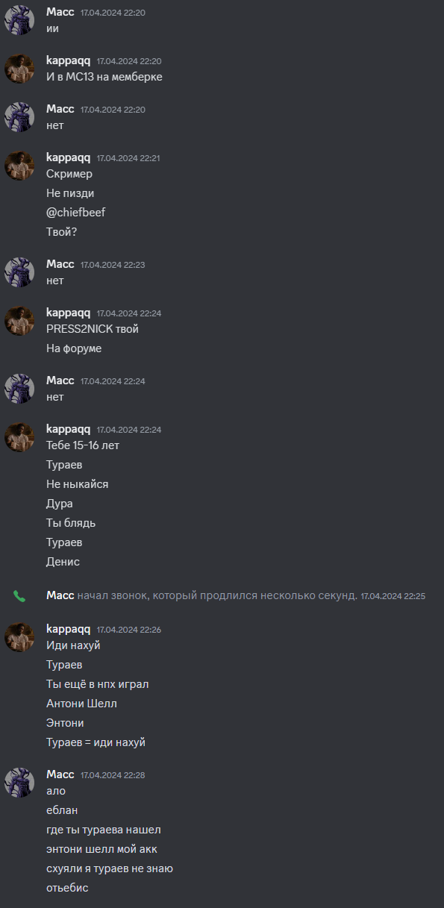444x908 pixels.
Task: Open the @chiefbeef mention
Action: pyautogui.click(x=75, y=213)
